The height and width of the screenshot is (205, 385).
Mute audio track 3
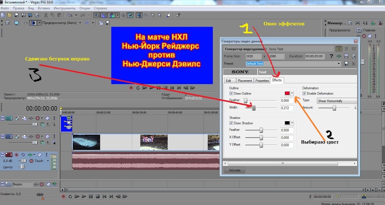[x=39, y=155]
